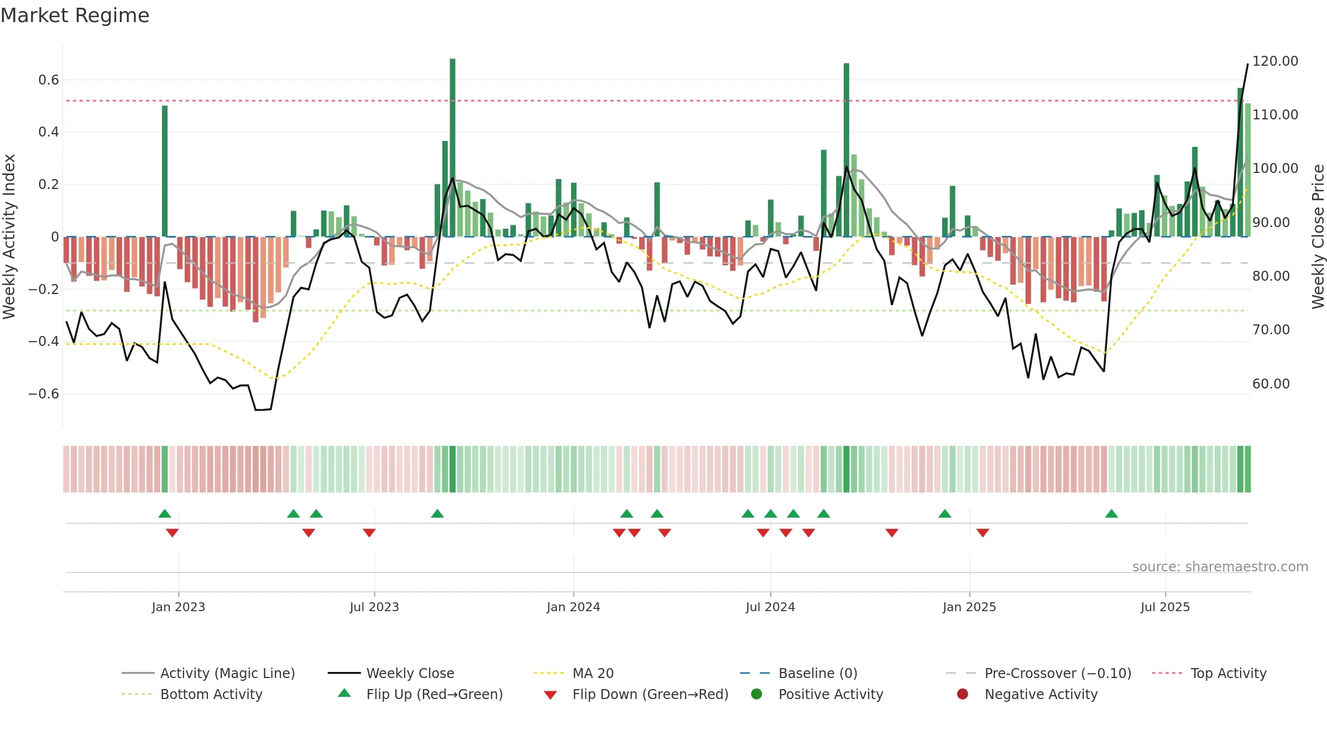Click the 0.2 activity axis label

tap(49, 184)
